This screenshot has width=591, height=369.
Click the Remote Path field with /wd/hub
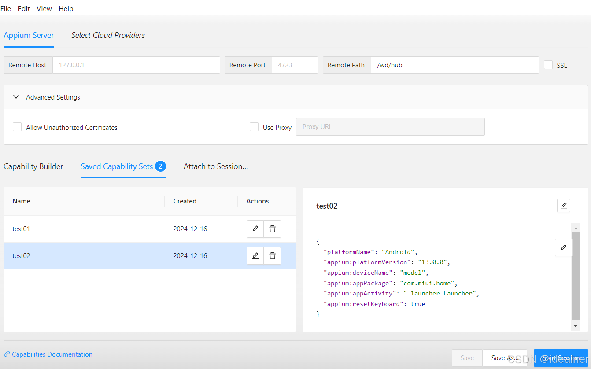[455, 65]
